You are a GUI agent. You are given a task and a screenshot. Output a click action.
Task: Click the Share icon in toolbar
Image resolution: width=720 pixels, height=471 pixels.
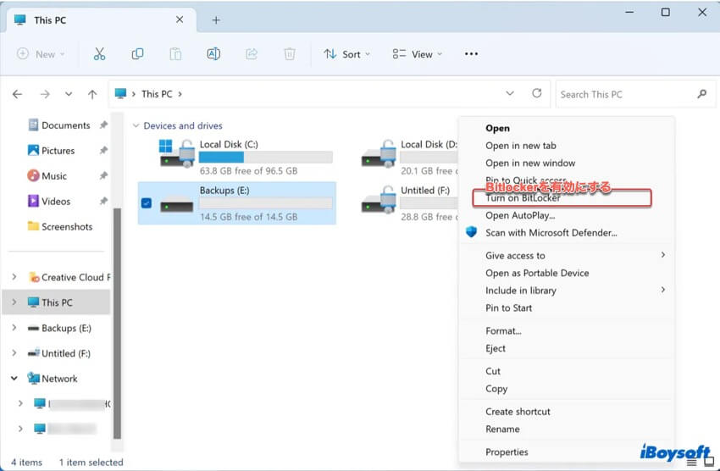coord(252,54)
